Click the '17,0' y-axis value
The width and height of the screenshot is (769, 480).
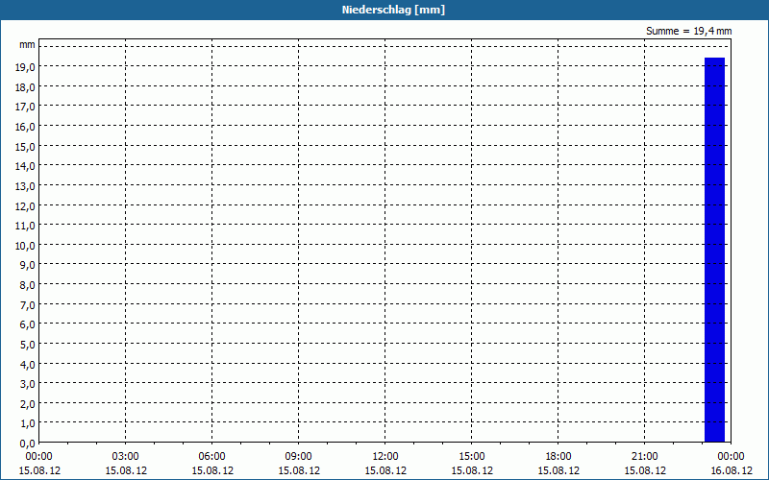click(25, 107)
